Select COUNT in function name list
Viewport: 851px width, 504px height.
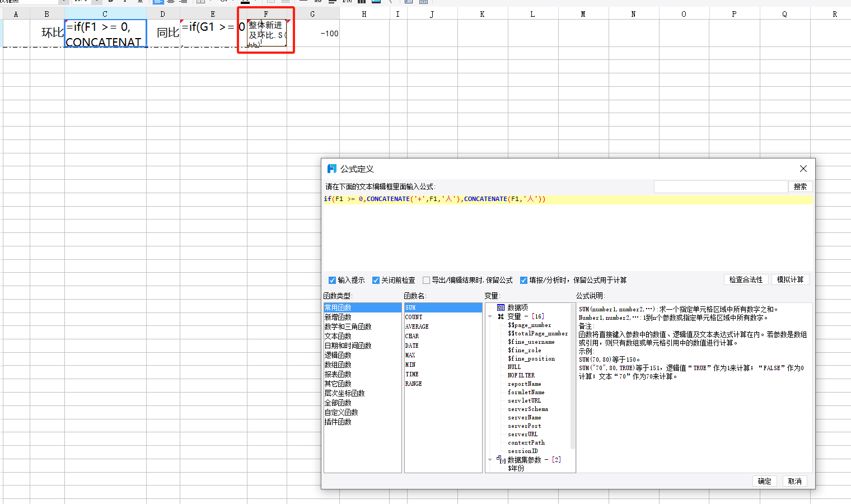point(414,317)
